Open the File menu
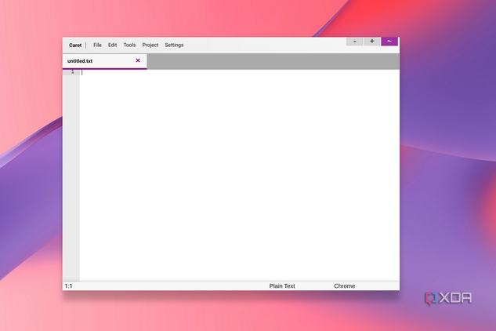This screenshot has width=496, height=331. (x=97, y=45)
